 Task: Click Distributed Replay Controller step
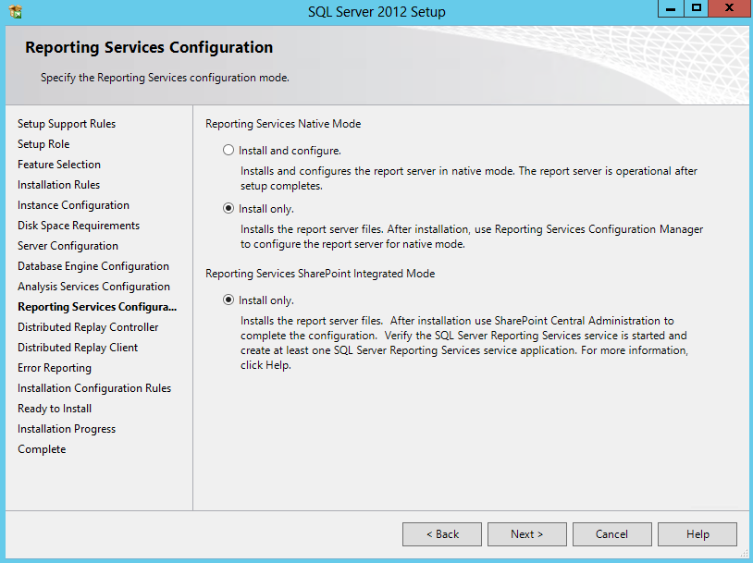tap(88, 327)
